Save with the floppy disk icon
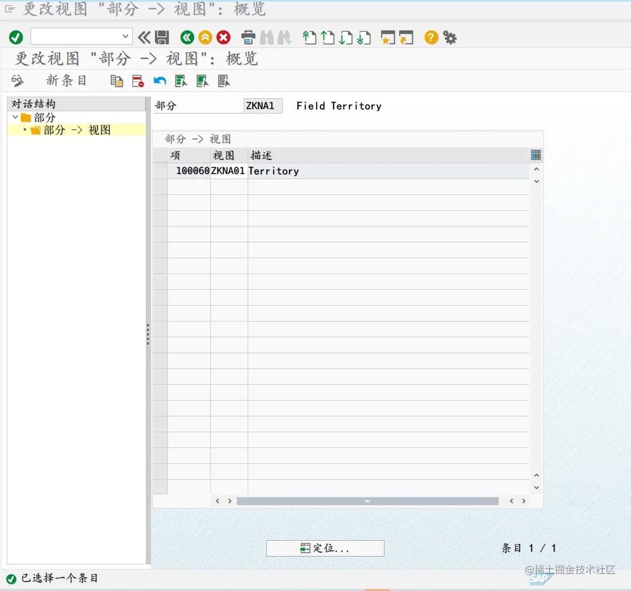This screenshot has height=591, width=631. click(x=162, y=37)
